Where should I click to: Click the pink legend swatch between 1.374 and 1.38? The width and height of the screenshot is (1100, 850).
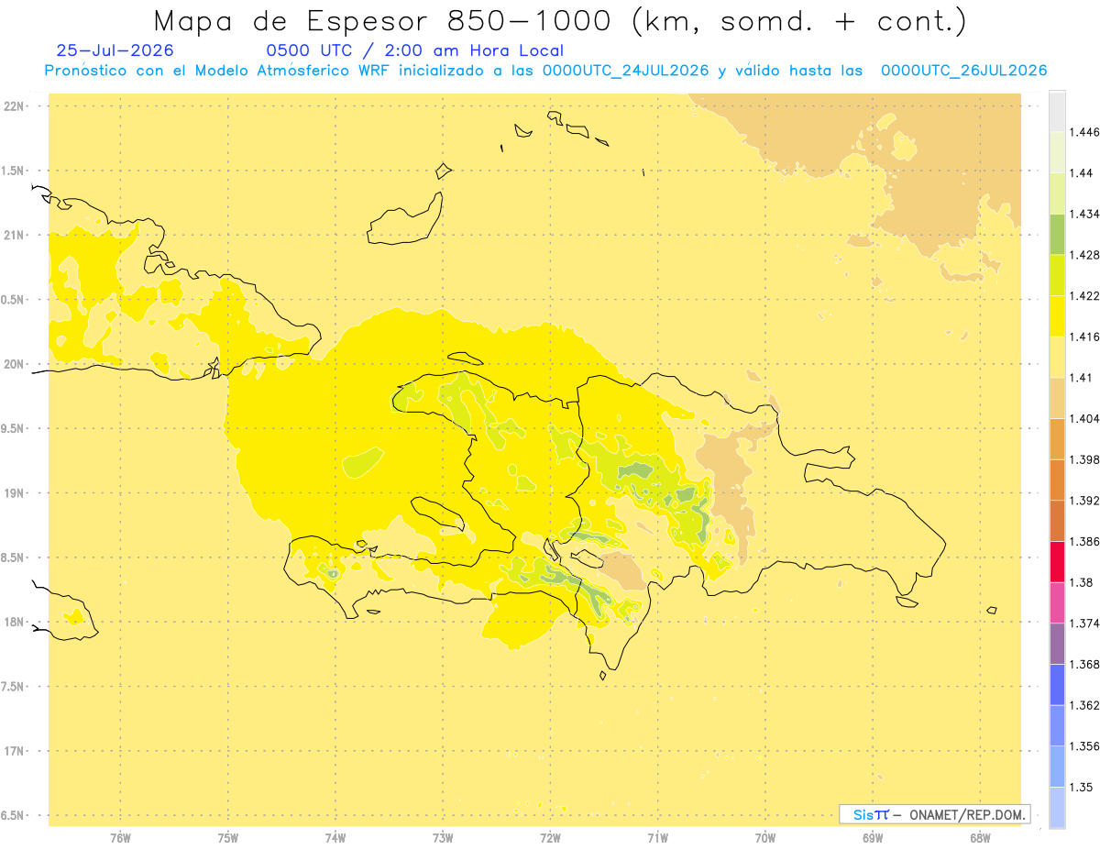tap(1057, 602)
